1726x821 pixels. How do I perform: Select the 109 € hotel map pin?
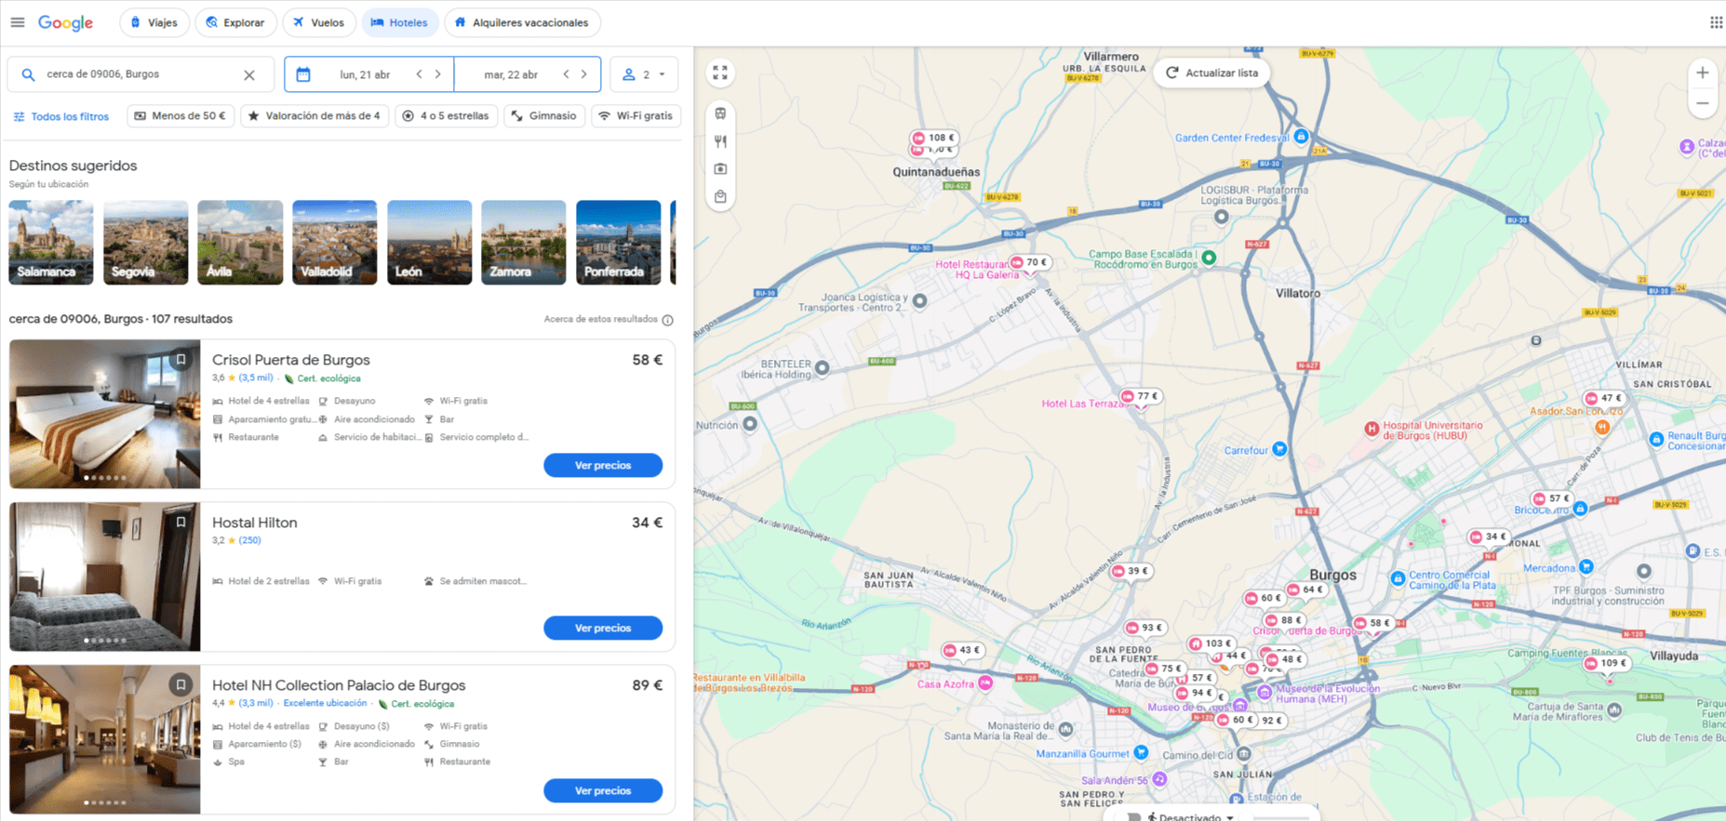(1607, 663)
